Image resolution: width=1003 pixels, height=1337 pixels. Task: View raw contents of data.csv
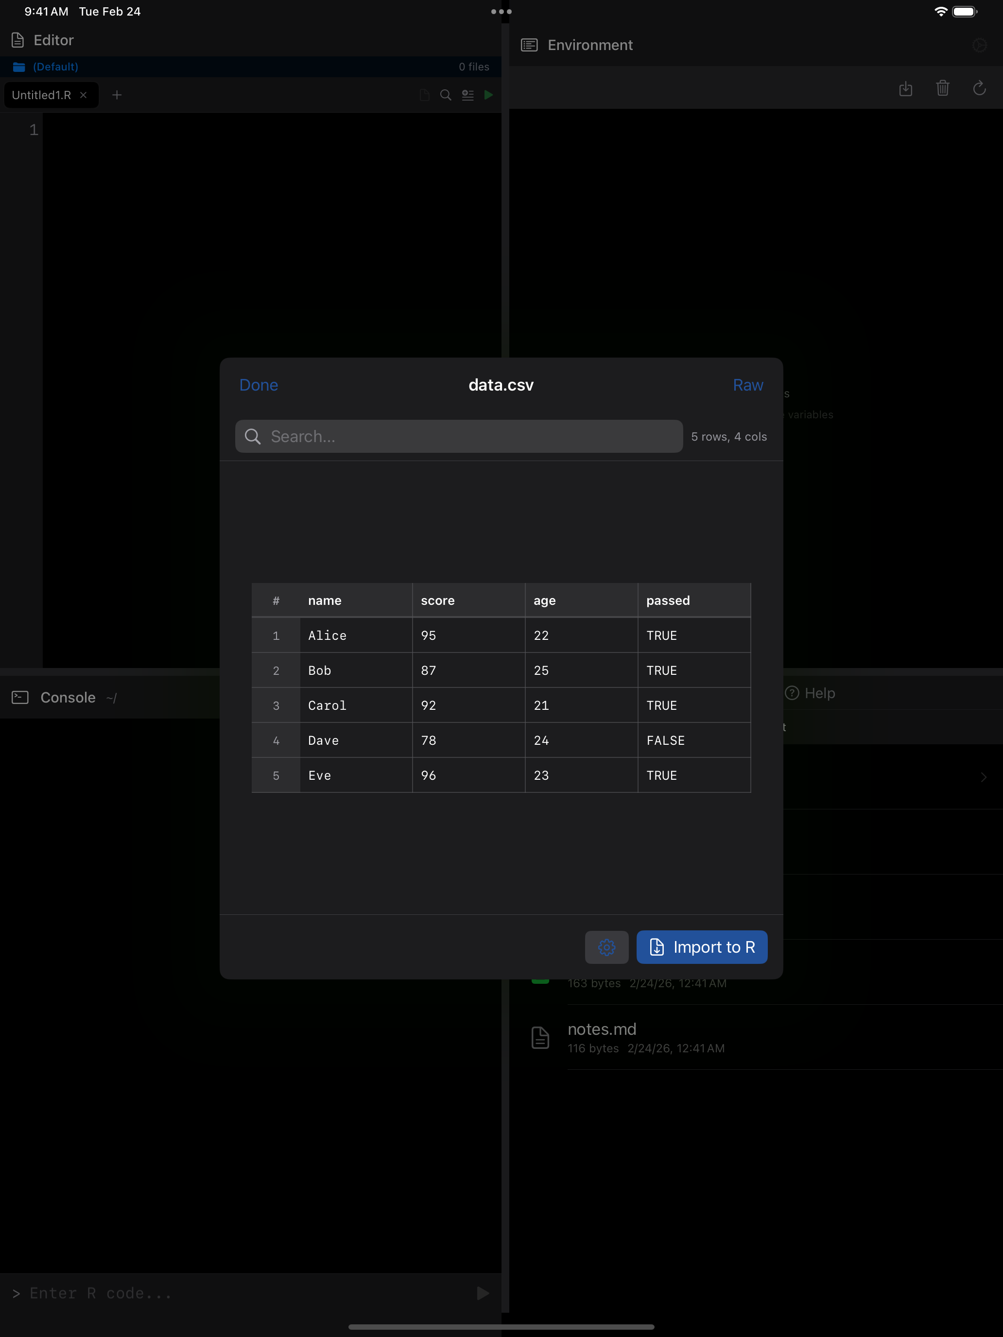click(x=748, y=385)
